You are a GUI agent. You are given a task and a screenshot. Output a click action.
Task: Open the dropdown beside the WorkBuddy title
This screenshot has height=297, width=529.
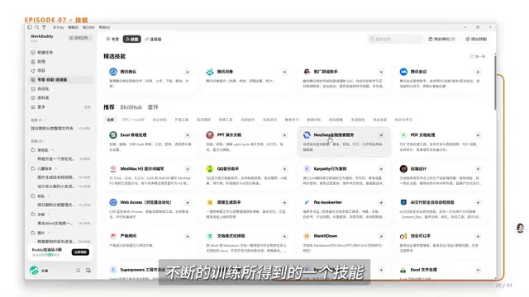pos(80,38)
